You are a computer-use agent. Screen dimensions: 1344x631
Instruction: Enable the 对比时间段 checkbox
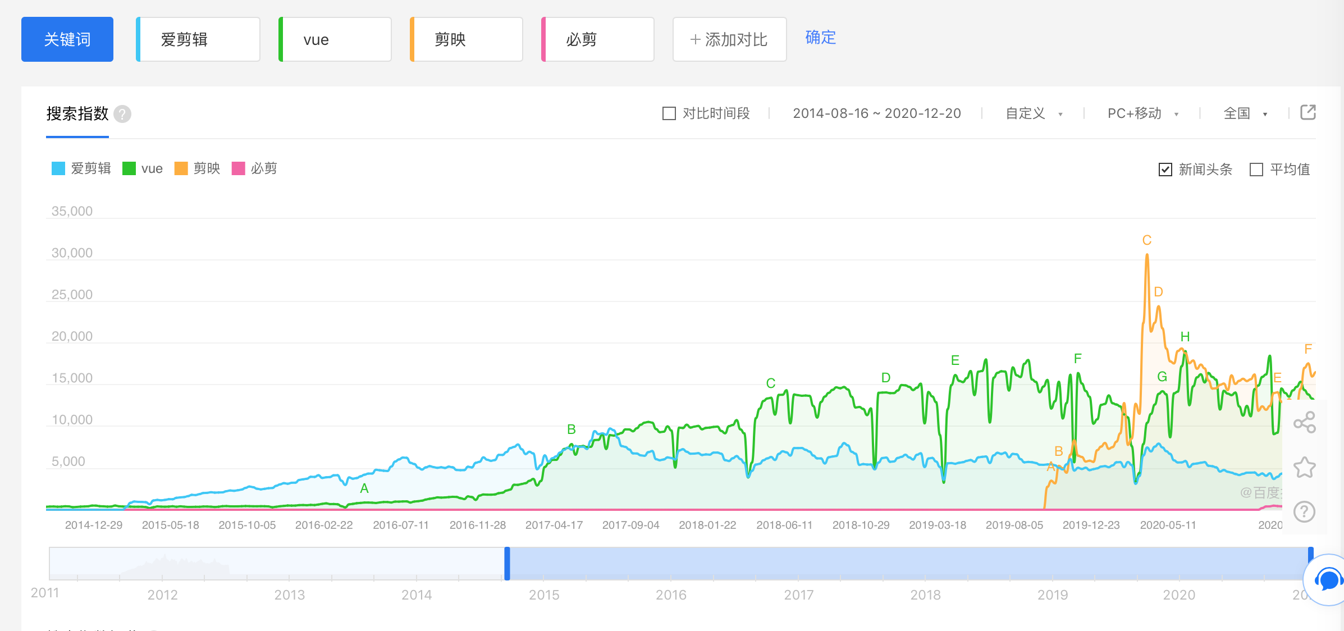tap(668, 113)
